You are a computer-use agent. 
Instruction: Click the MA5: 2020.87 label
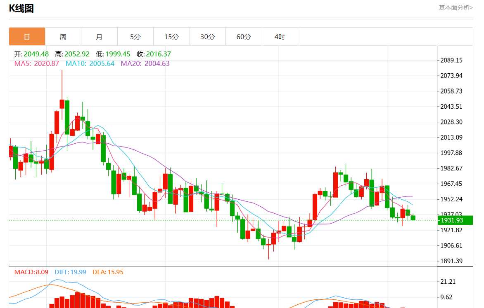[x=36, y=64]
